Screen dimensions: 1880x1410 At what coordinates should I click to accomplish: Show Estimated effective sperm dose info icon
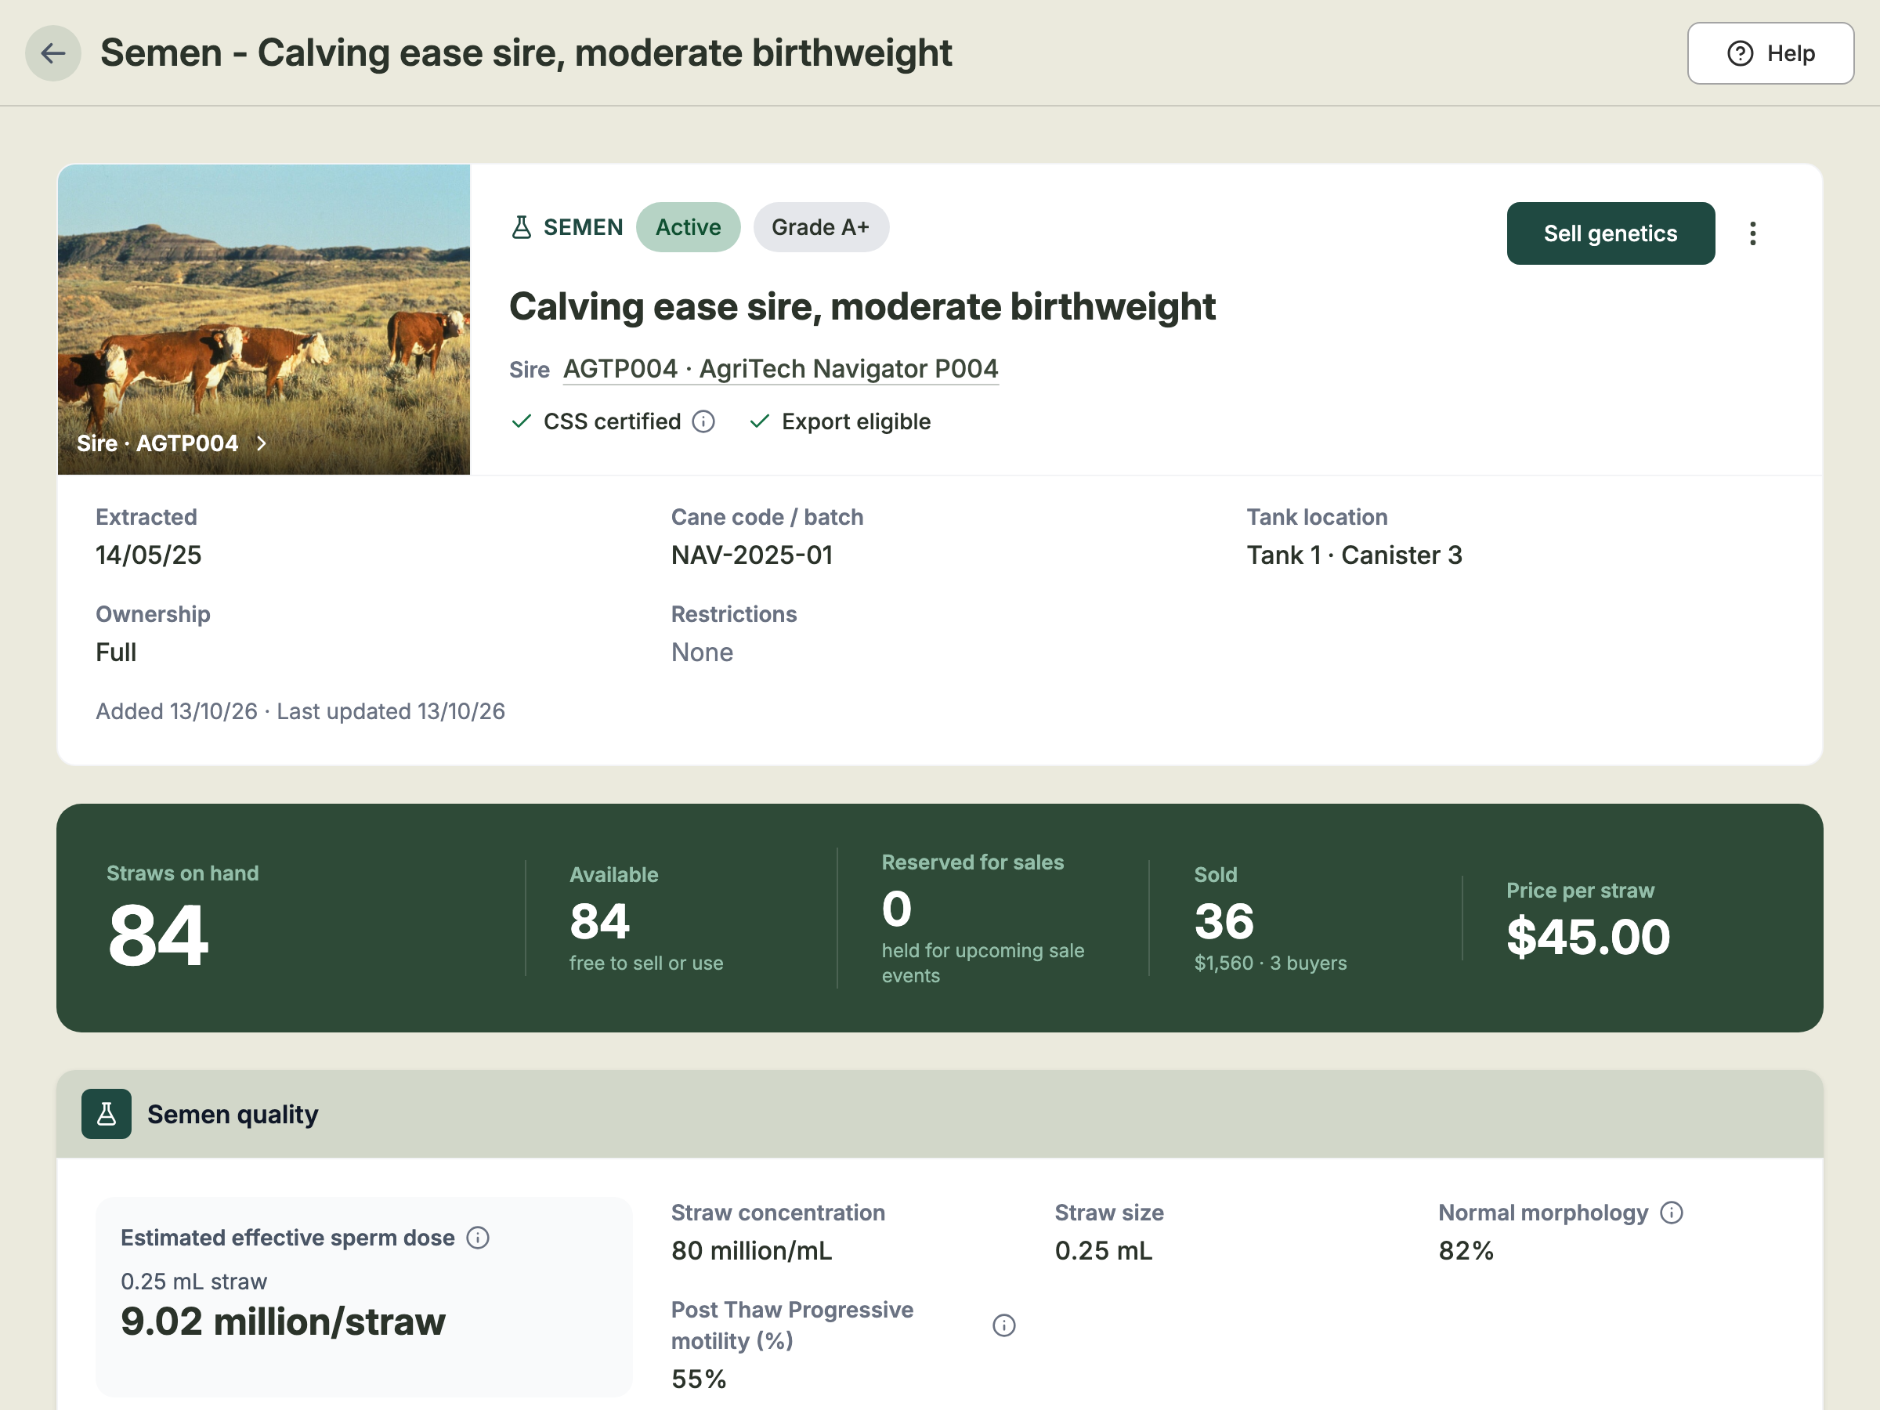(478, 1238)
